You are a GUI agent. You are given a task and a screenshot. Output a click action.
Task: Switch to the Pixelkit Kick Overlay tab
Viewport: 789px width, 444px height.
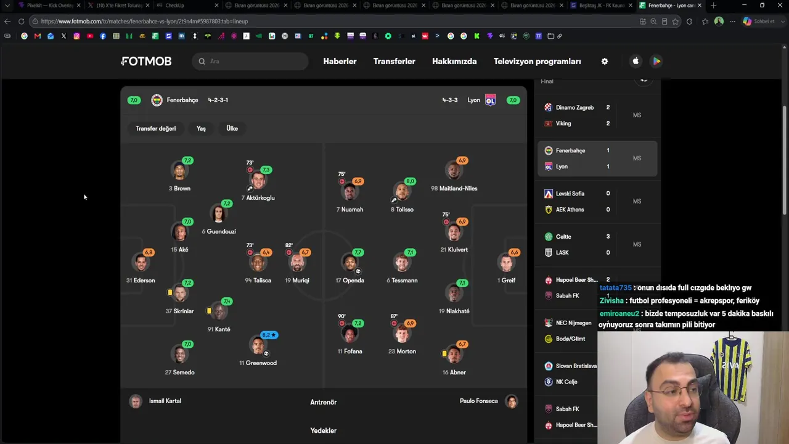point(48,6)
